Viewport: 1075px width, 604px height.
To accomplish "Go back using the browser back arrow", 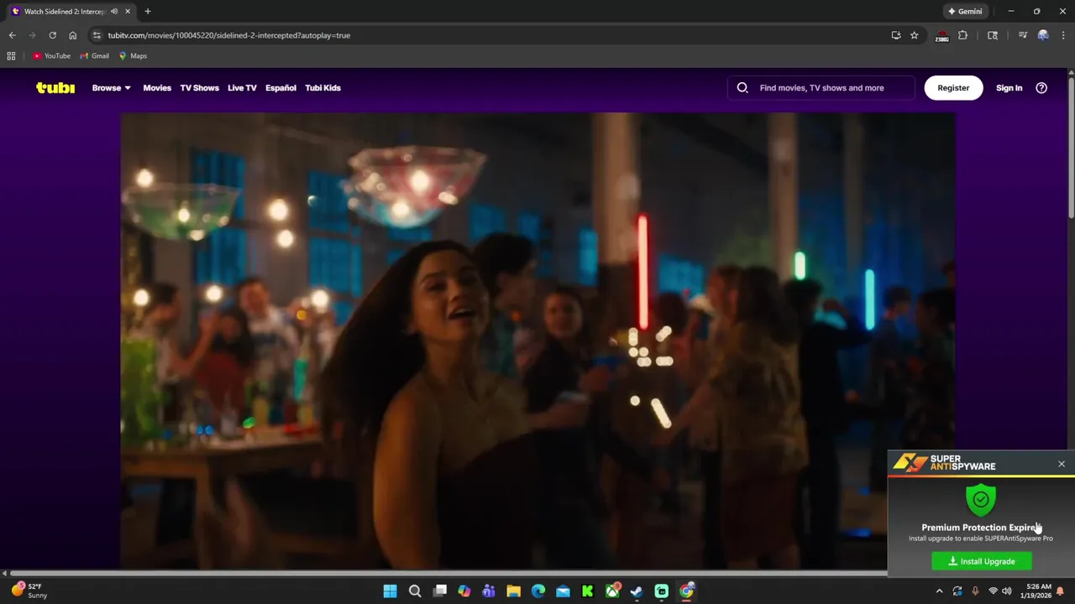I will (12, 35).
